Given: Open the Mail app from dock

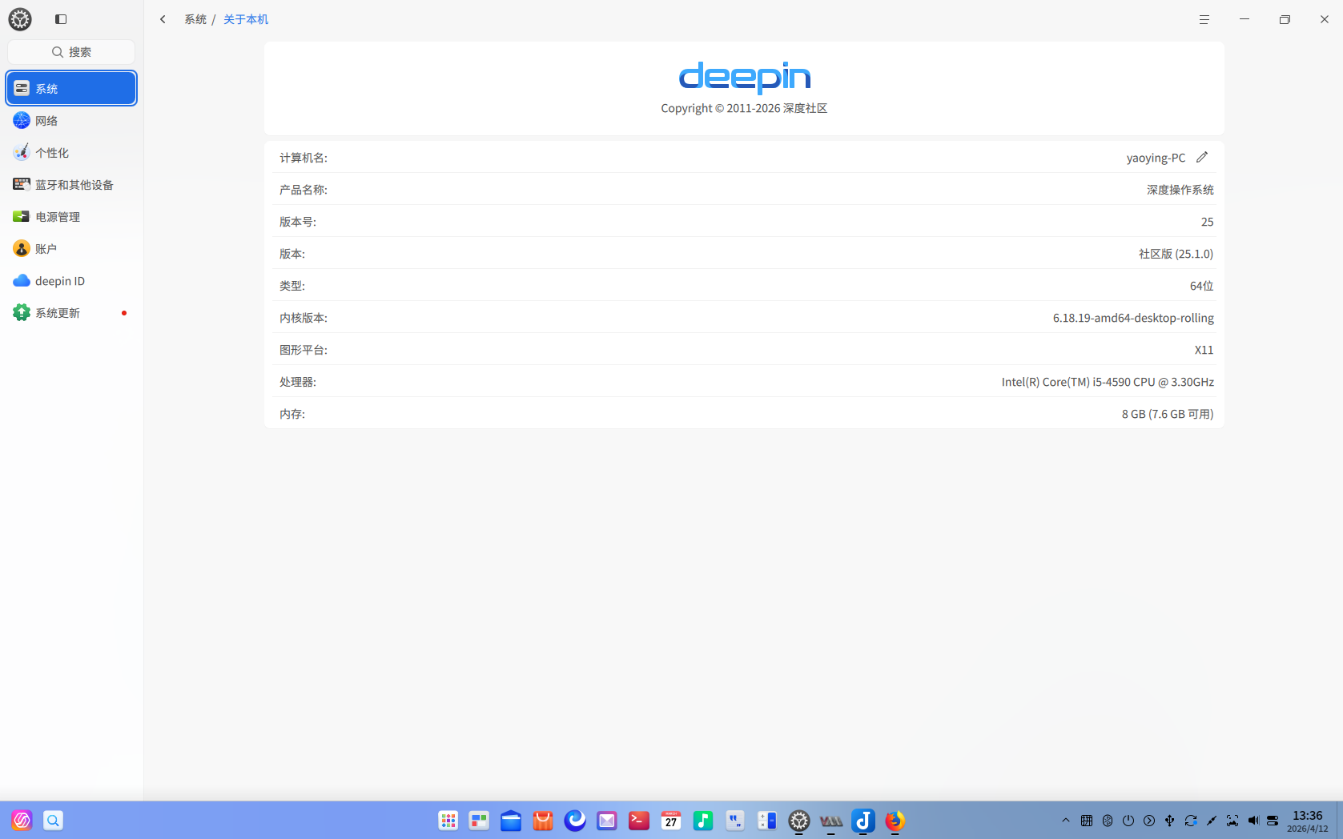Looking at the screenshot, I should [607, 821].
